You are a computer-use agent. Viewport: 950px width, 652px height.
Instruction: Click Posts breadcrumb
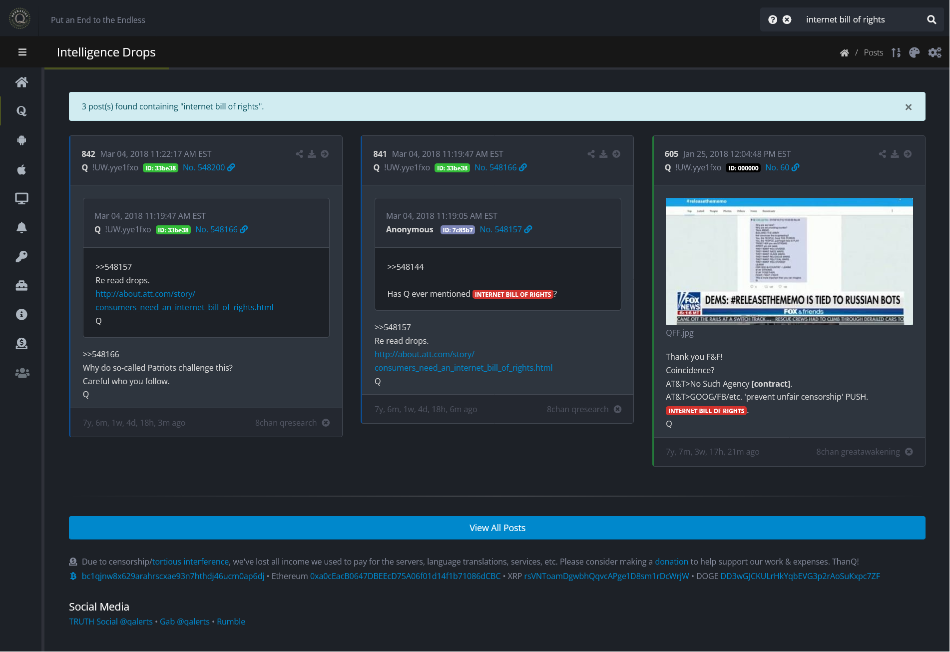coord(874,52)
